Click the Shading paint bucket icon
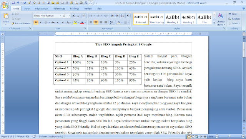 tap(118, 22)
